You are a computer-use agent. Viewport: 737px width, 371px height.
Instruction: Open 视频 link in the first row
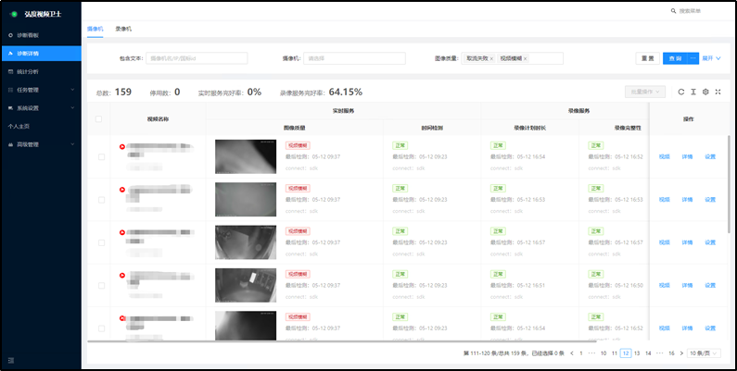664,156
